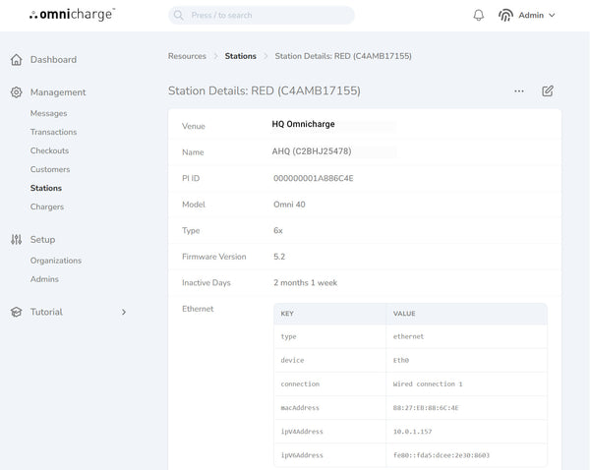Open Transactions in sidebar

point(53,132)
